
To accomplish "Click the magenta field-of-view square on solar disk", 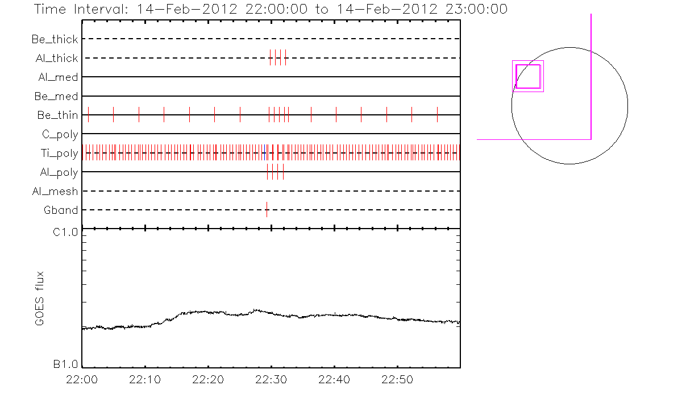I will click(x=528, y=76).
